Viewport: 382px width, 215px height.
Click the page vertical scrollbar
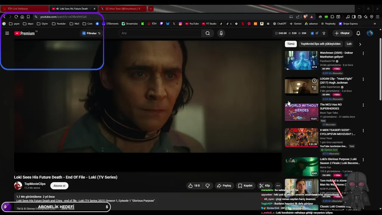380,69
